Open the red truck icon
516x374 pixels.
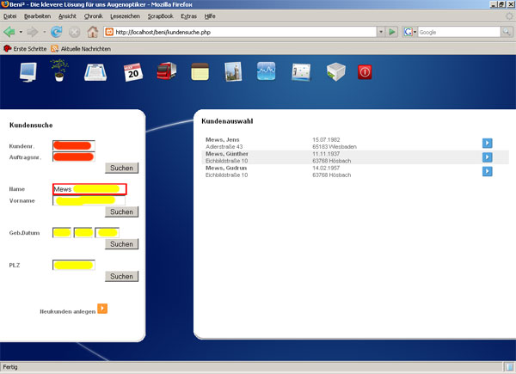tap(165, 72)
